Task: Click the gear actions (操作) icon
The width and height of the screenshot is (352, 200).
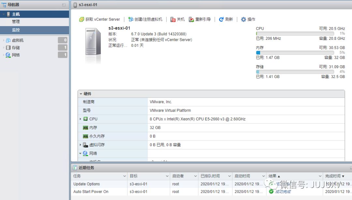Action: coord(243,20)
